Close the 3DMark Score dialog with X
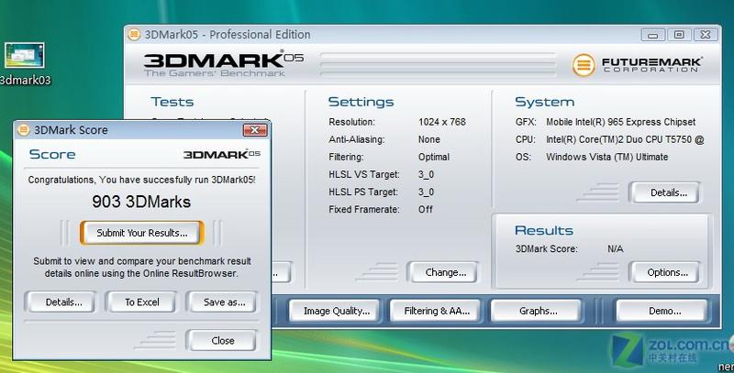Viewport: 734px width, 373px height. click(x=255, y=130)
